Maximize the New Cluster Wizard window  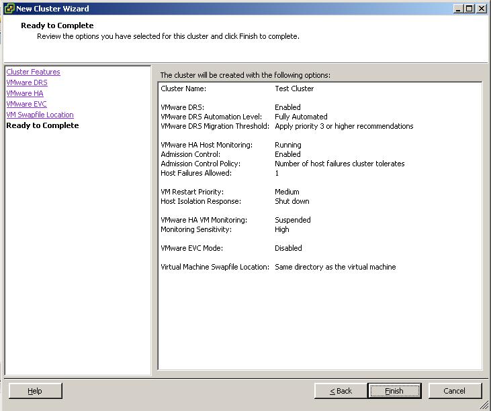470,9
